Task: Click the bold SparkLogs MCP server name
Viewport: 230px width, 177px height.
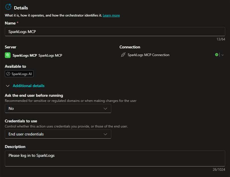Action: point(25,55)
